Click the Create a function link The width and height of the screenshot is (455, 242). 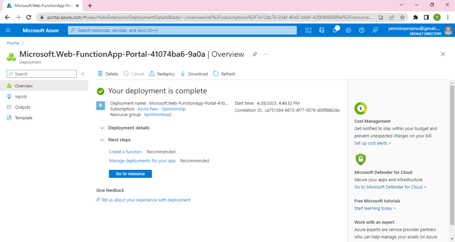(126, 152)
